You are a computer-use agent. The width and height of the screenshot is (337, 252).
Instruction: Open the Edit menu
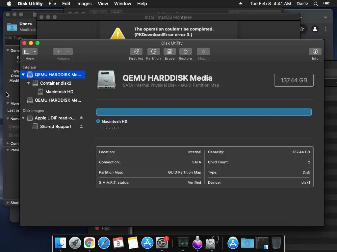(66, 4)
